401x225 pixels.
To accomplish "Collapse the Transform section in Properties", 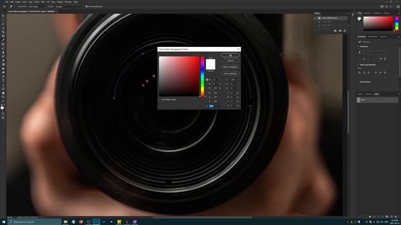I will pyautogui.click(x=358, y=47).
